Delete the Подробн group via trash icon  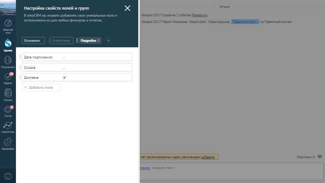[x=99, y=41]
